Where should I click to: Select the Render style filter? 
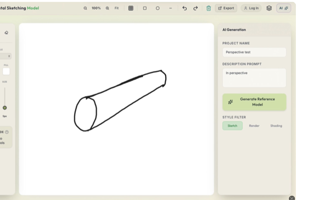tap(254, 126)
